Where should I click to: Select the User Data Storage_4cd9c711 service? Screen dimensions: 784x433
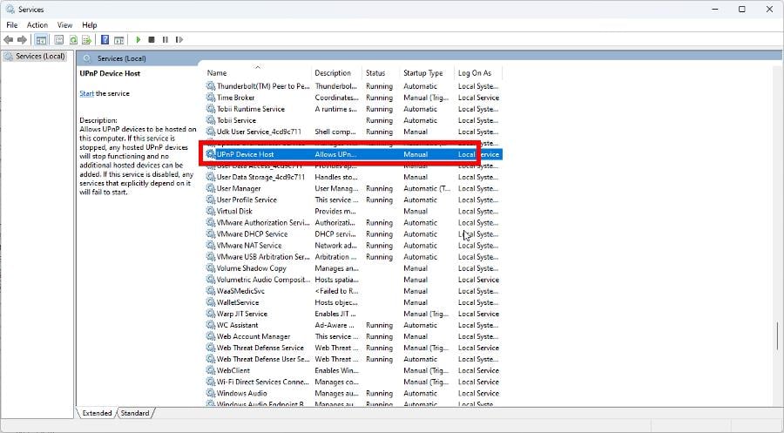click(x=353, y=177)
